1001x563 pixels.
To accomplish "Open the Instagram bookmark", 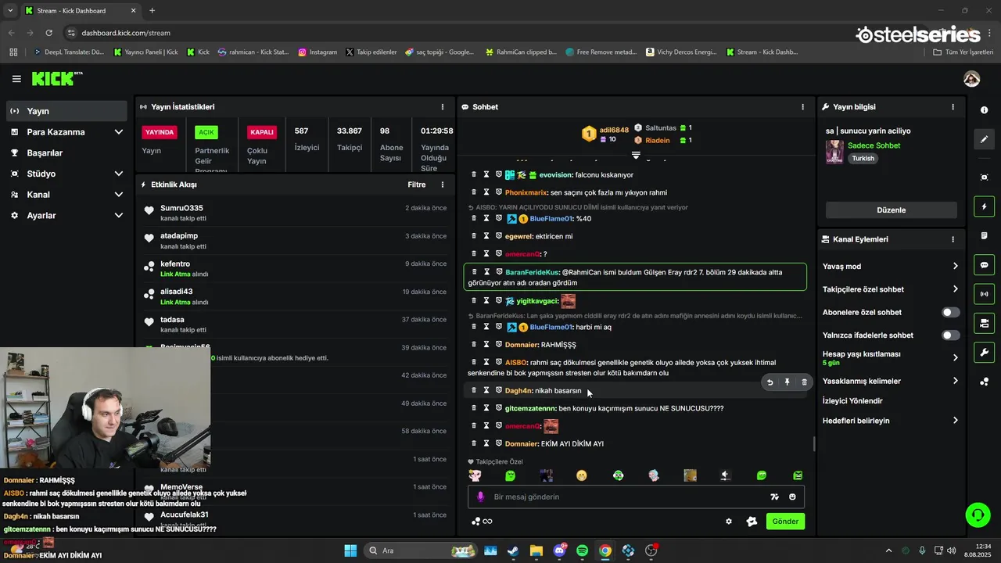I will [x=318, y=52].
